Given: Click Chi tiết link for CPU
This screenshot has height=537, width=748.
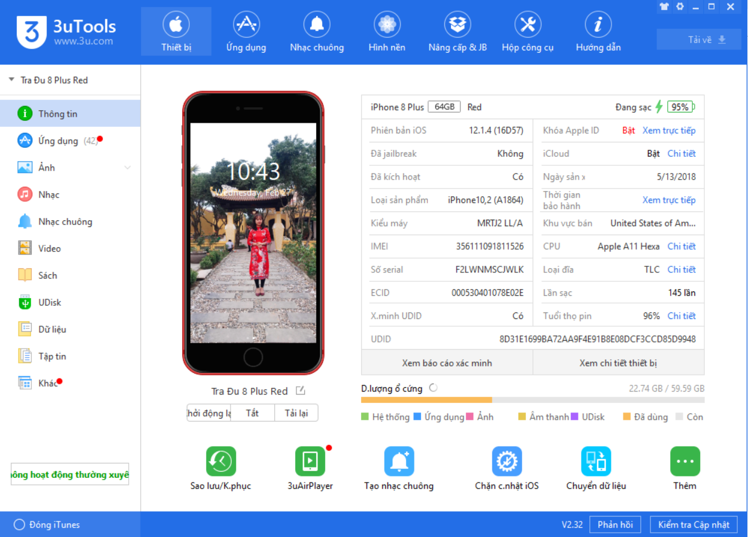Looking at the screenshot, I should pos(682,247).
